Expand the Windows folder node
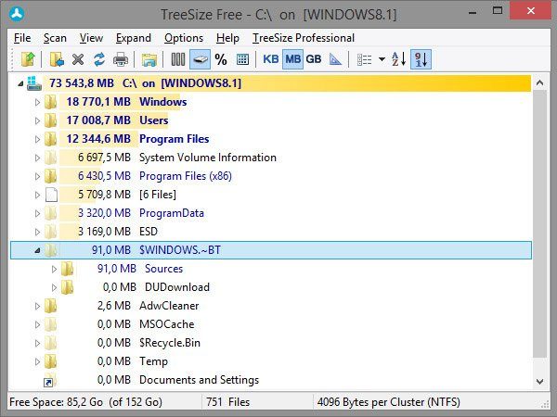Image resolution: width=557 pixels, height=417 pixels. 37,102
